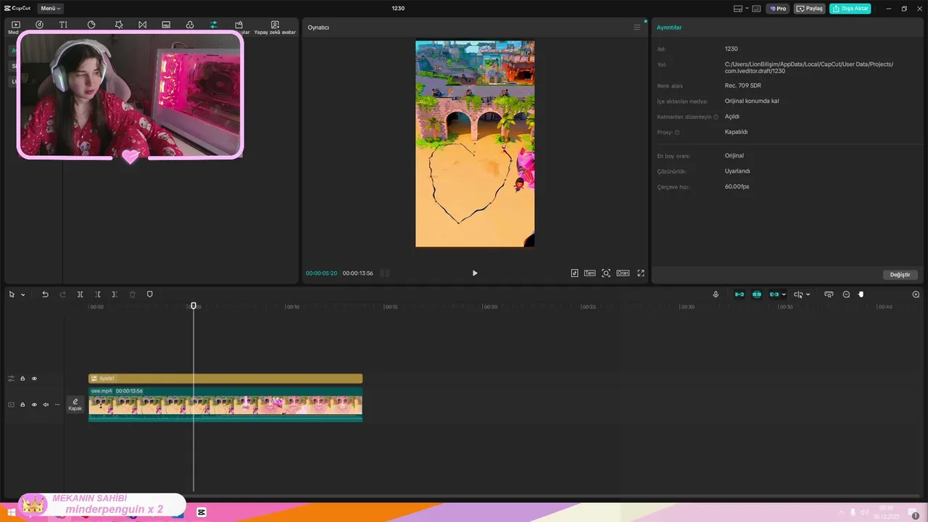The height and width of the screenshot is (522, 928).
Task: Select the oee.mp4 video clip
Action: [225, 404]
